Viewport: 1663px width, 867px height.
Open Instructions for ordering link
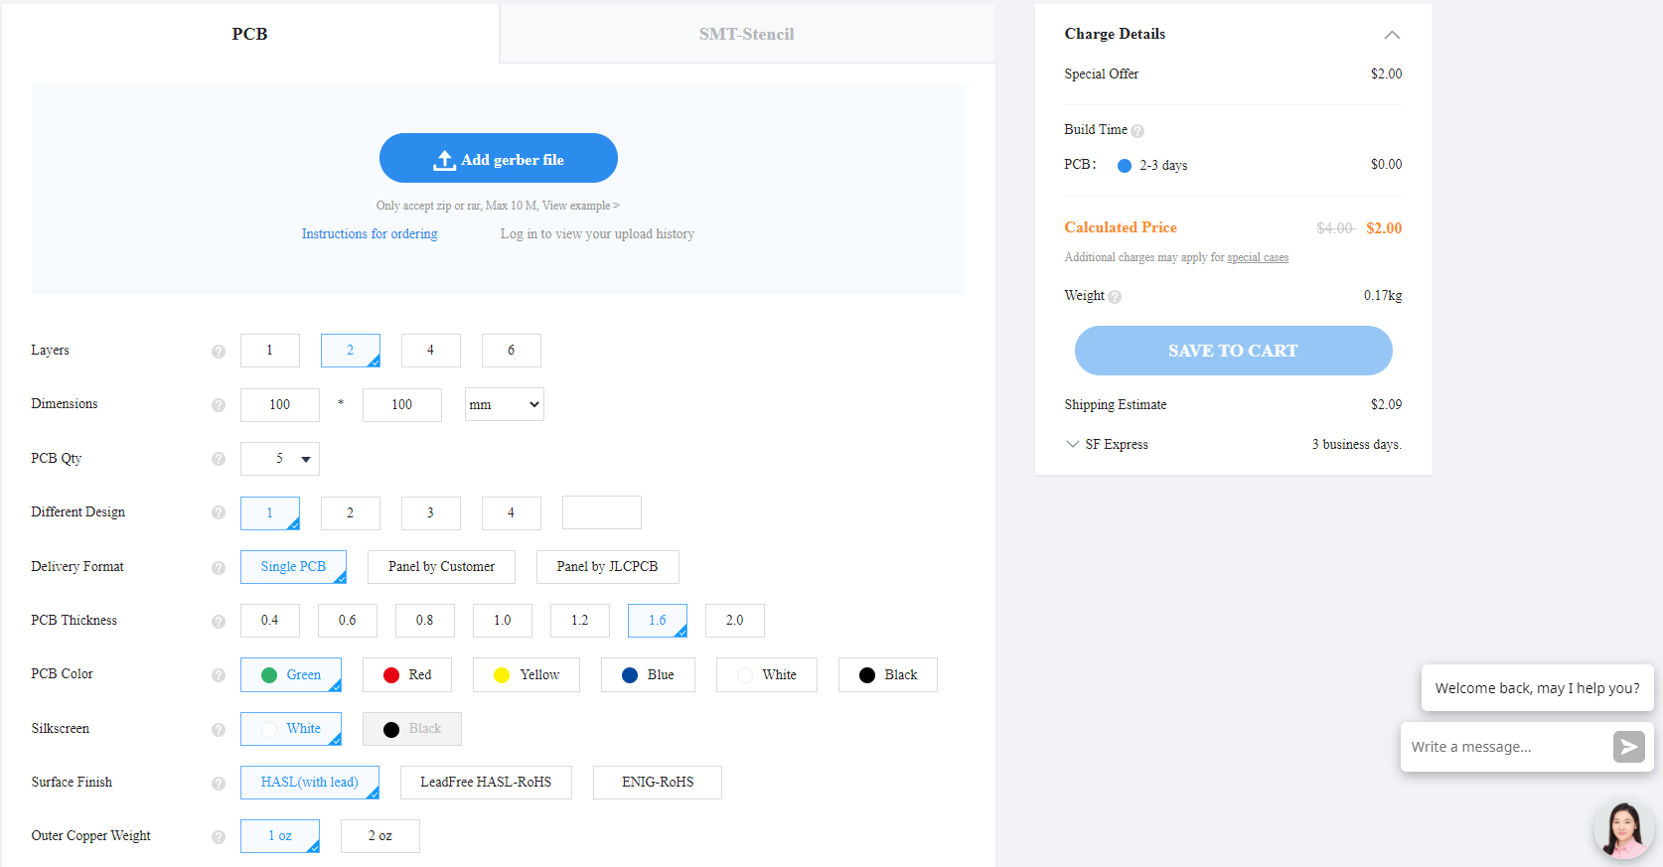click(x=370, y=234)
